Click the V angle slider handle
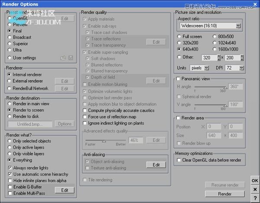This screenshot has width=260, height=203. pos(225,106)
